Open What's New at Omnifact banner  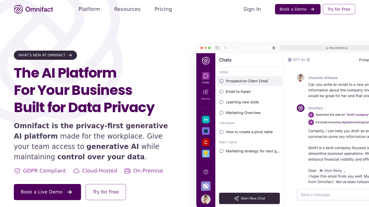pyautogui.click(x=45, y=55)
